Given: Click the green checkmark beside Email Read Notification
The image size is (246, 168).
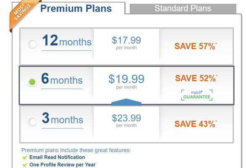Looking at the screenshot, I should (x=25, y=157).
